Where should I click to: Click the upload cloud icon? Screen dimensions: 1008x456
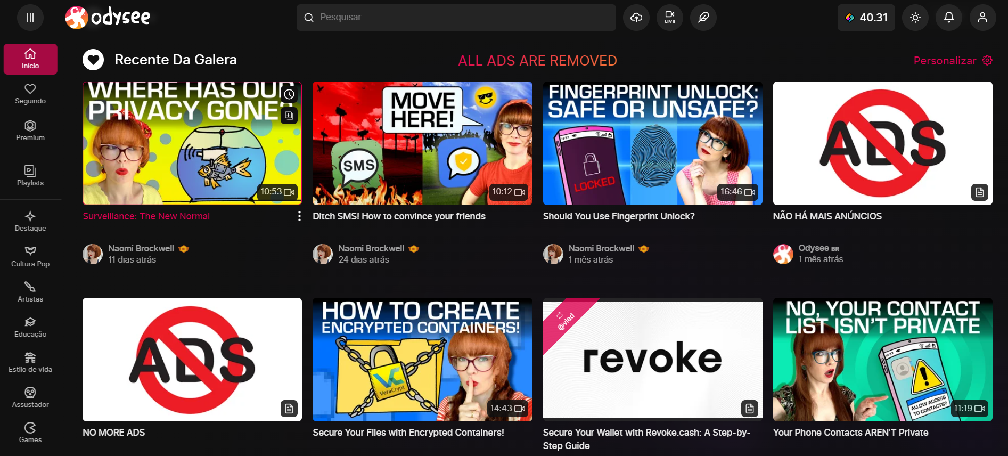pyautogui.click(x=636, y=18)
